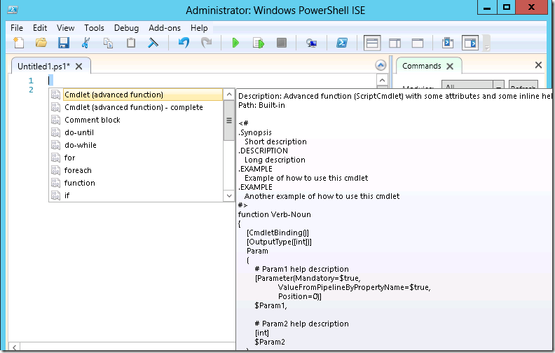Collapse script pane with round up arrow
The image size is (555, 353).
[x=381, y=65]
